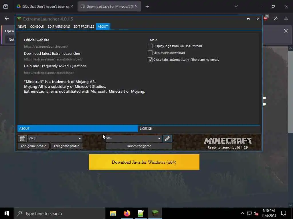Open browser hamburger menu

[286, 18]
